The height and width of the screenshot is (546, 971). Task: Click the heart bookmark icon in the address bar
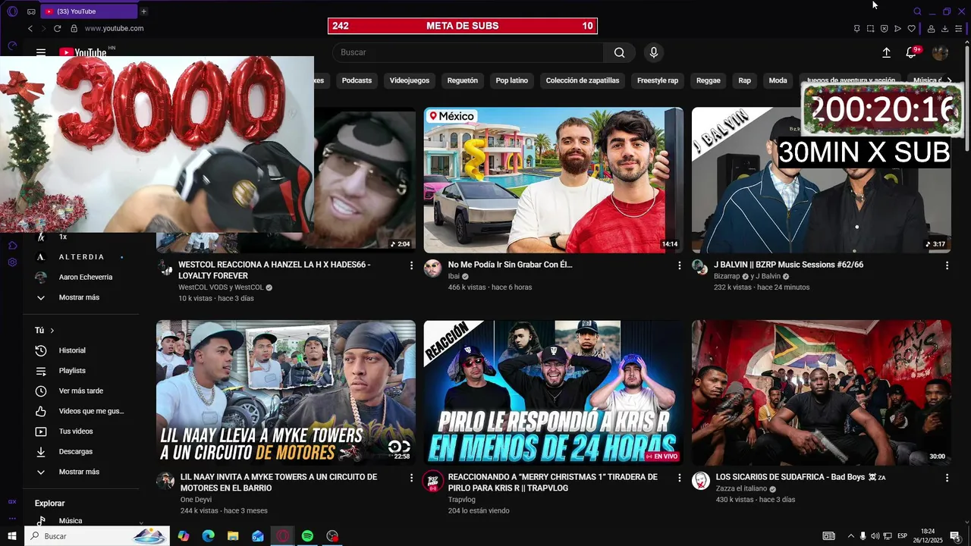(x=911, y=29)
